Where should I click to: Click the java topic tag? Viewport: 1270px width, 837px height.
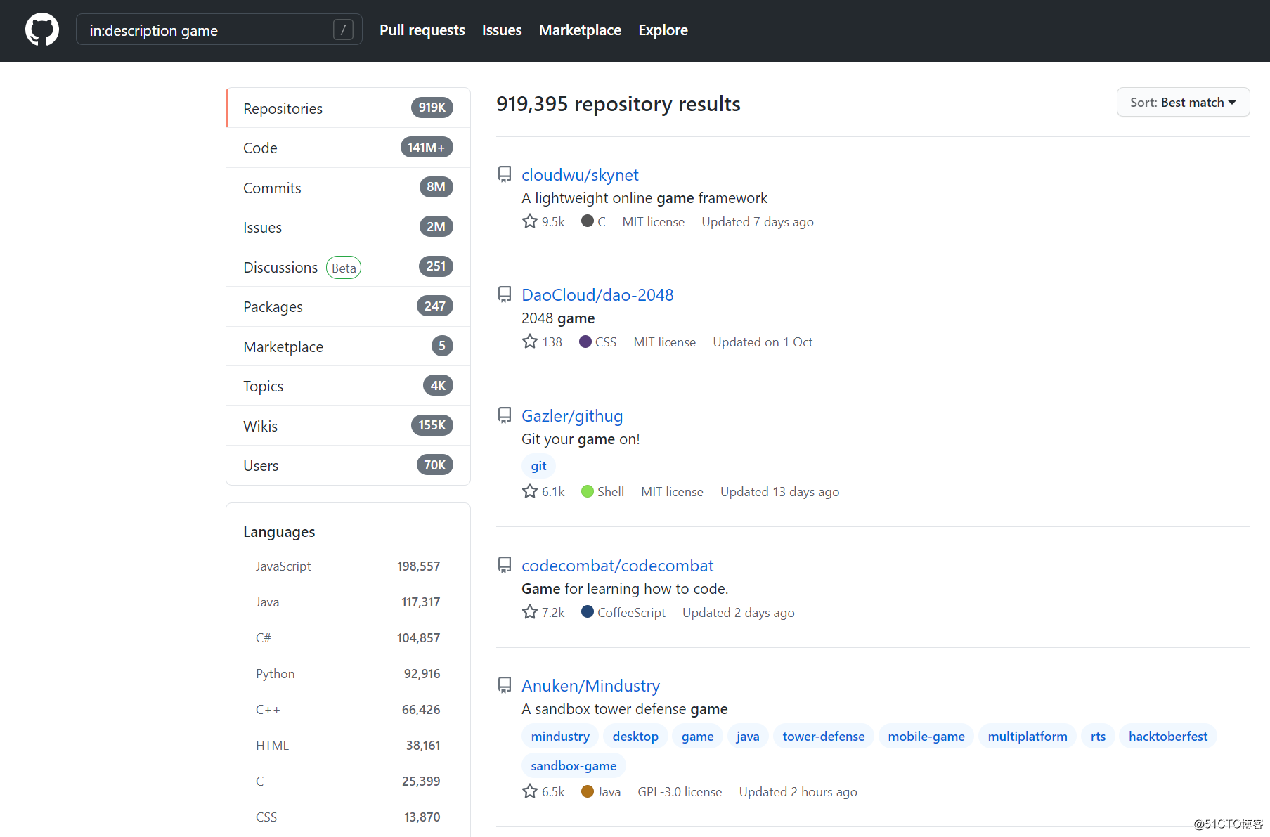point(748,736)
